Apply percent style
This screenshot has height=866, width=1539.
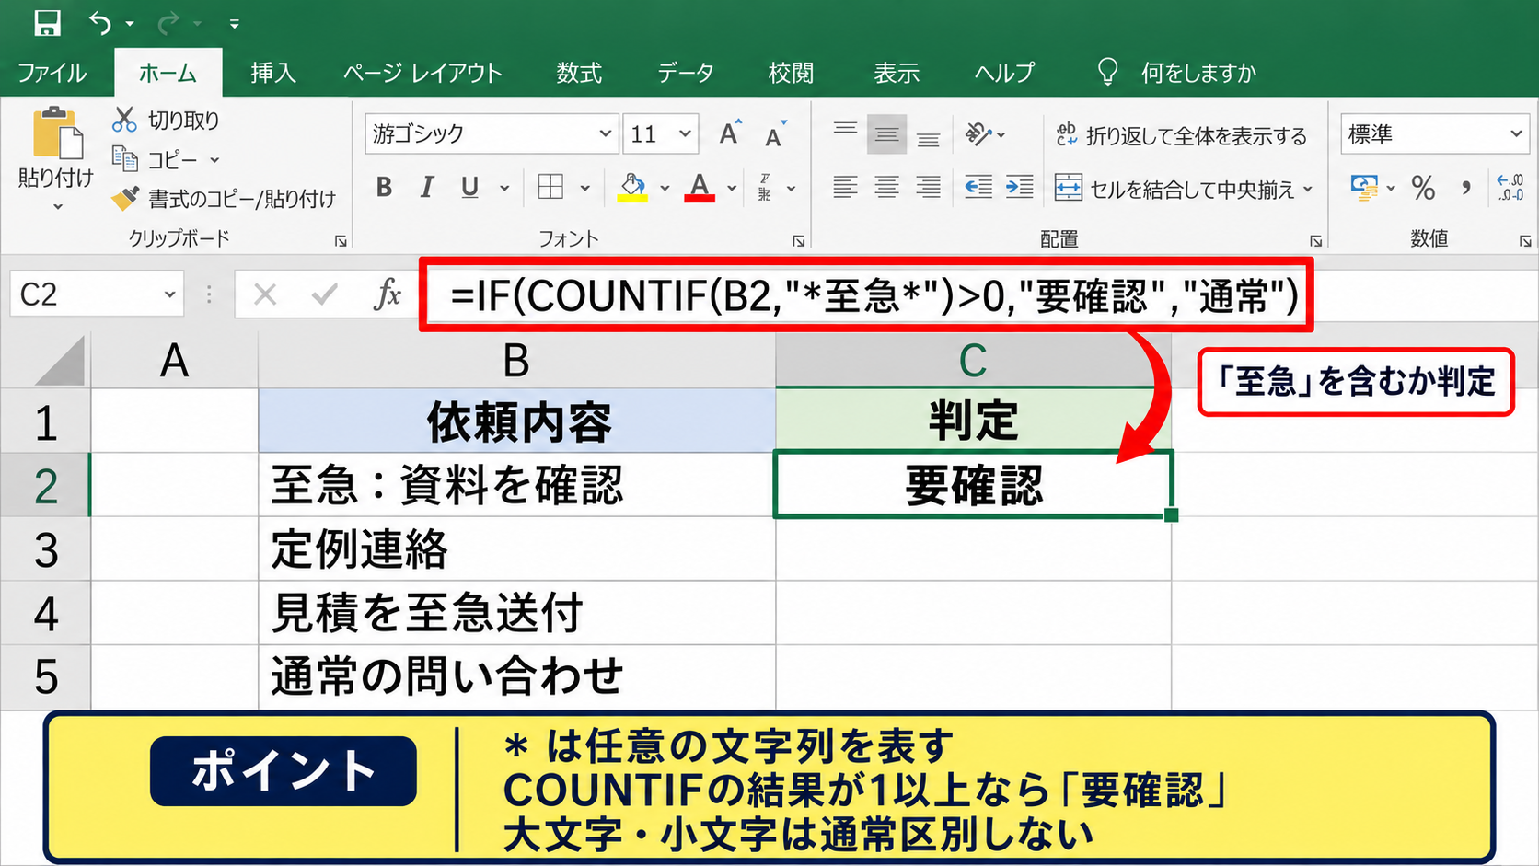(1424, 189)
